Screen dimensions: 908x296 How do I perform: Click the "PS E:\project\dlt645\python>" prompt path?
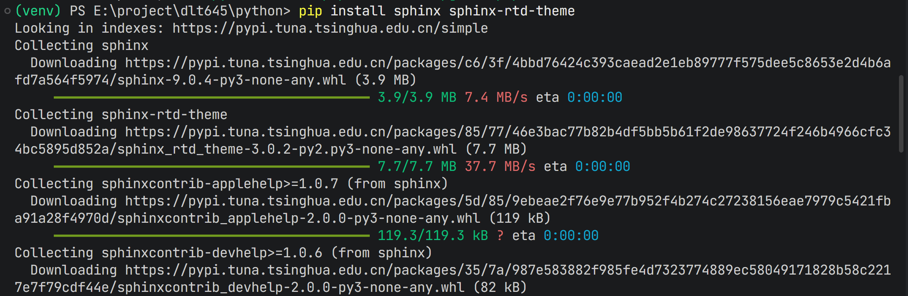click(x=180, y=11)
